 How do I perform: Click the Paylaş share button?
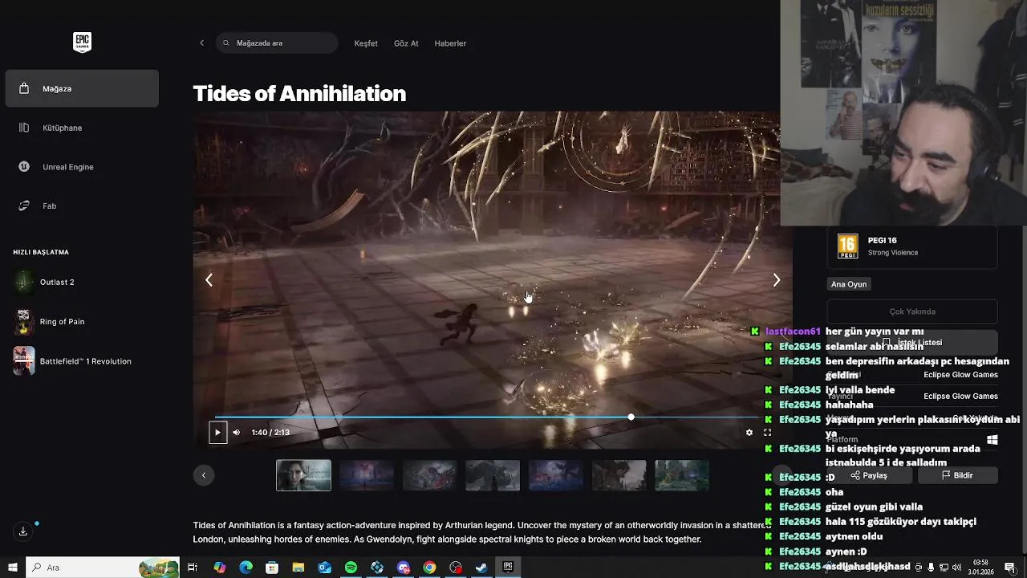869,475
